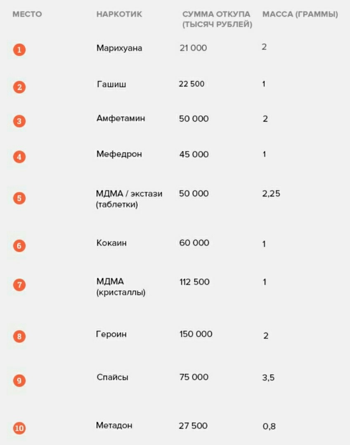
Task: Click the НАРКОТИК column header
Action: pyautogui.click(x=119, y=14)
